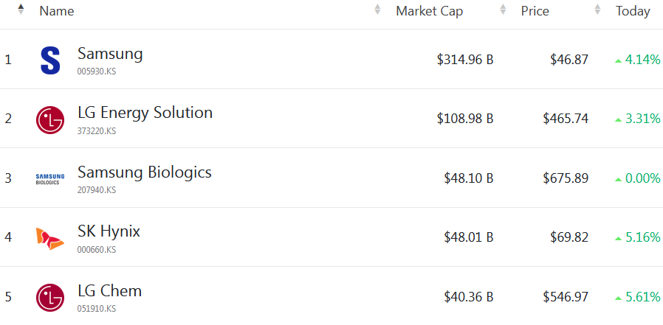The width and height of the screenshot is (663, 325).
Task: Sort by Today change header
Action: (633, 11)
